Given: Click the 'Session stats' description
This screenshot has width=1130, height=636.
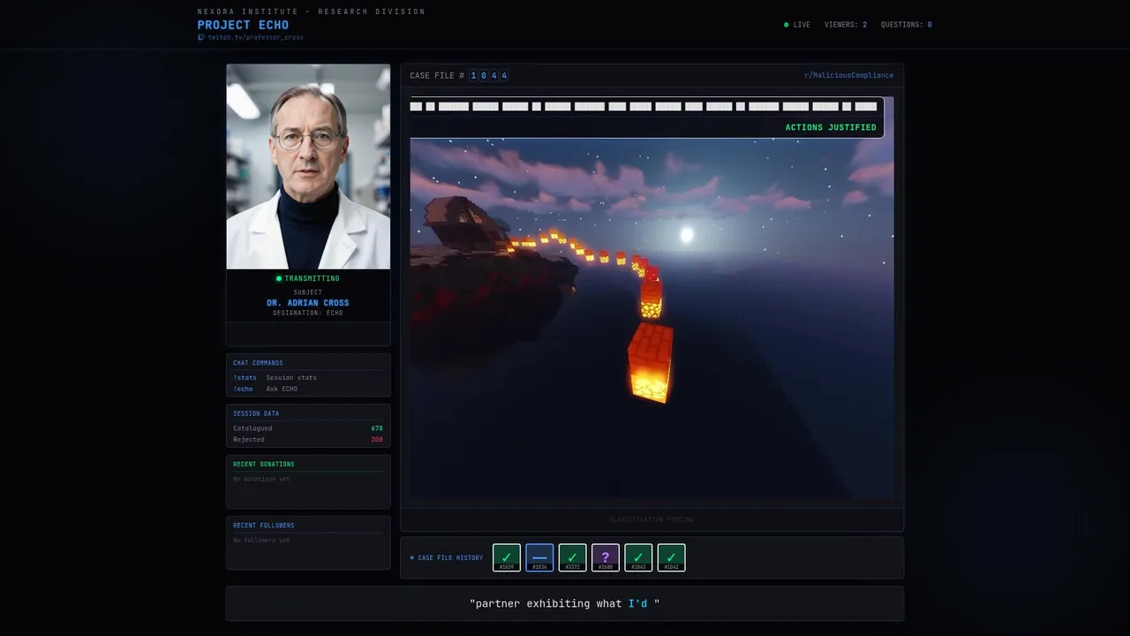Looking at the screenshot, I should 291,377.
